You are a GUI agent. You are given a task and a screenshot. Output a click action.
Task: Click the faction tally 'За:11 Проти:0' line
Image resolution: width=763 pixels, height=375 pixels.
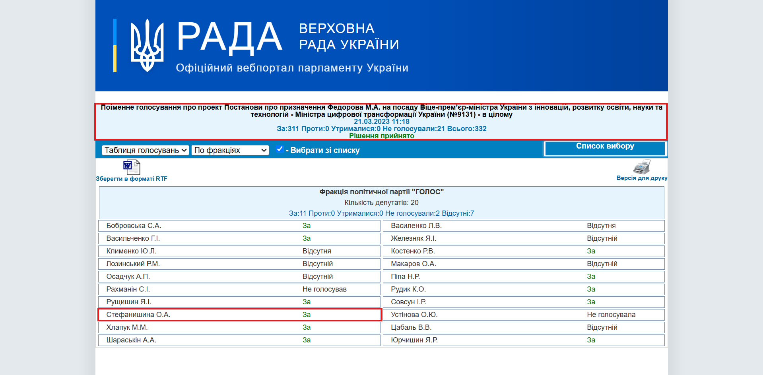382,213
